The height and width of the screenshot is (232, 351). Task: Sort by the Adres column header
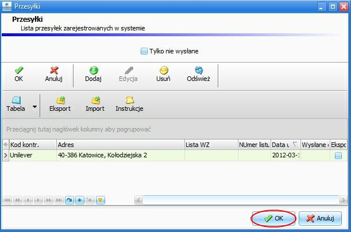(x=121, y=145)
